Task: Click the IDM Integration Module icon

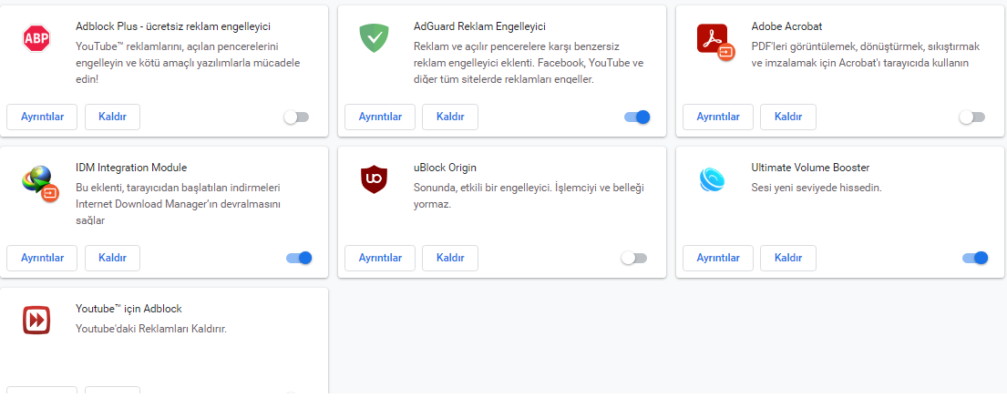Action: (x=38, y=181)
